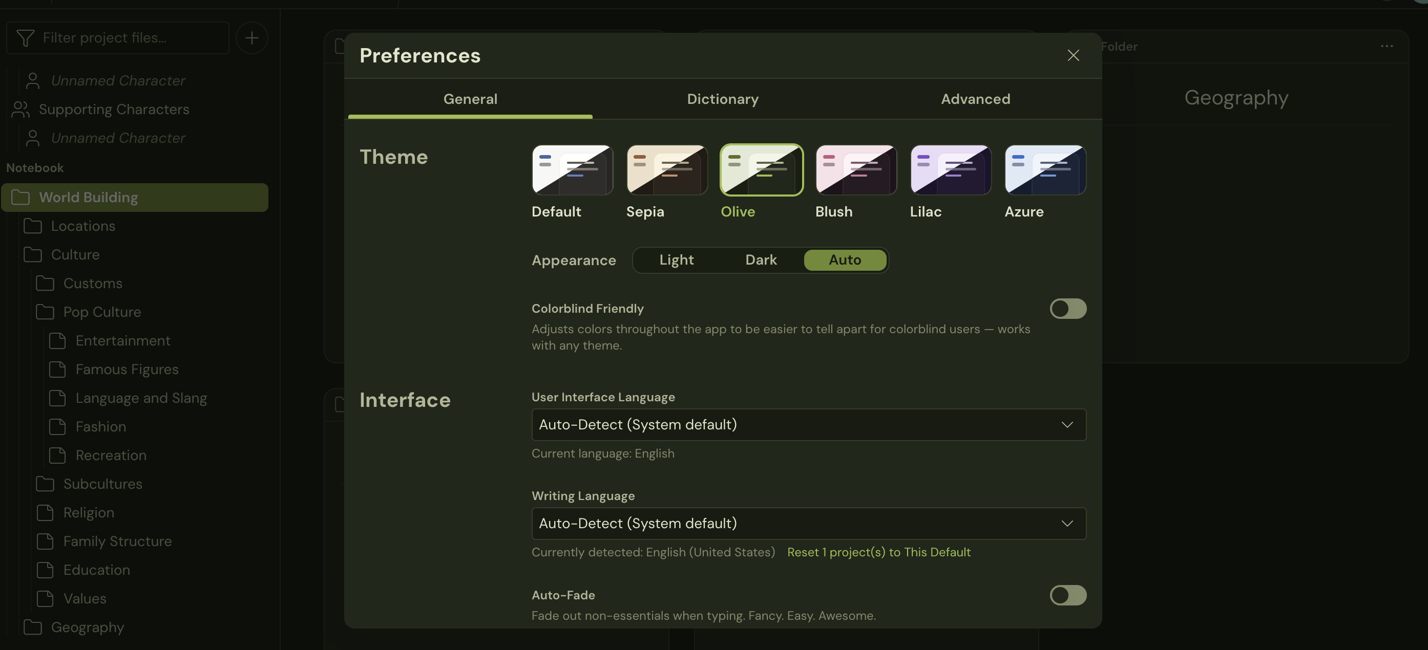
Task: Click the Education document icon
Action: (x=45, y=570)
